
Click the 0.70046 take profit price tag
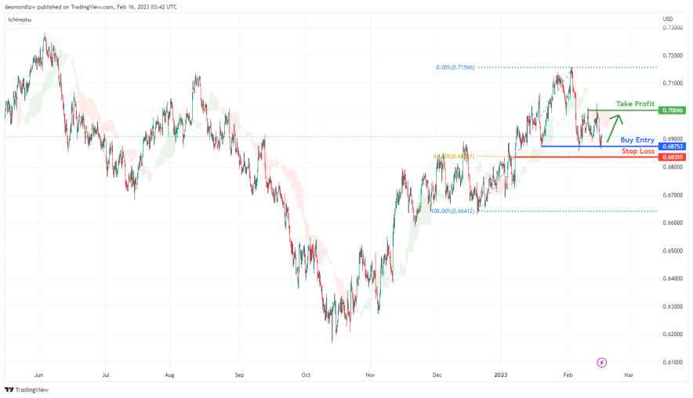point(672,110)
